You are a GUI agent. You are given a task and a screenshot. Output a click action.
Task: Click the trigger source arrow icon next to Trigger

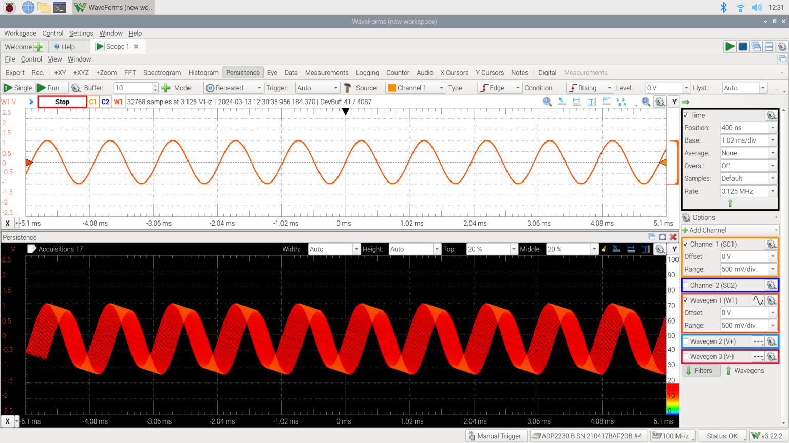348,88
